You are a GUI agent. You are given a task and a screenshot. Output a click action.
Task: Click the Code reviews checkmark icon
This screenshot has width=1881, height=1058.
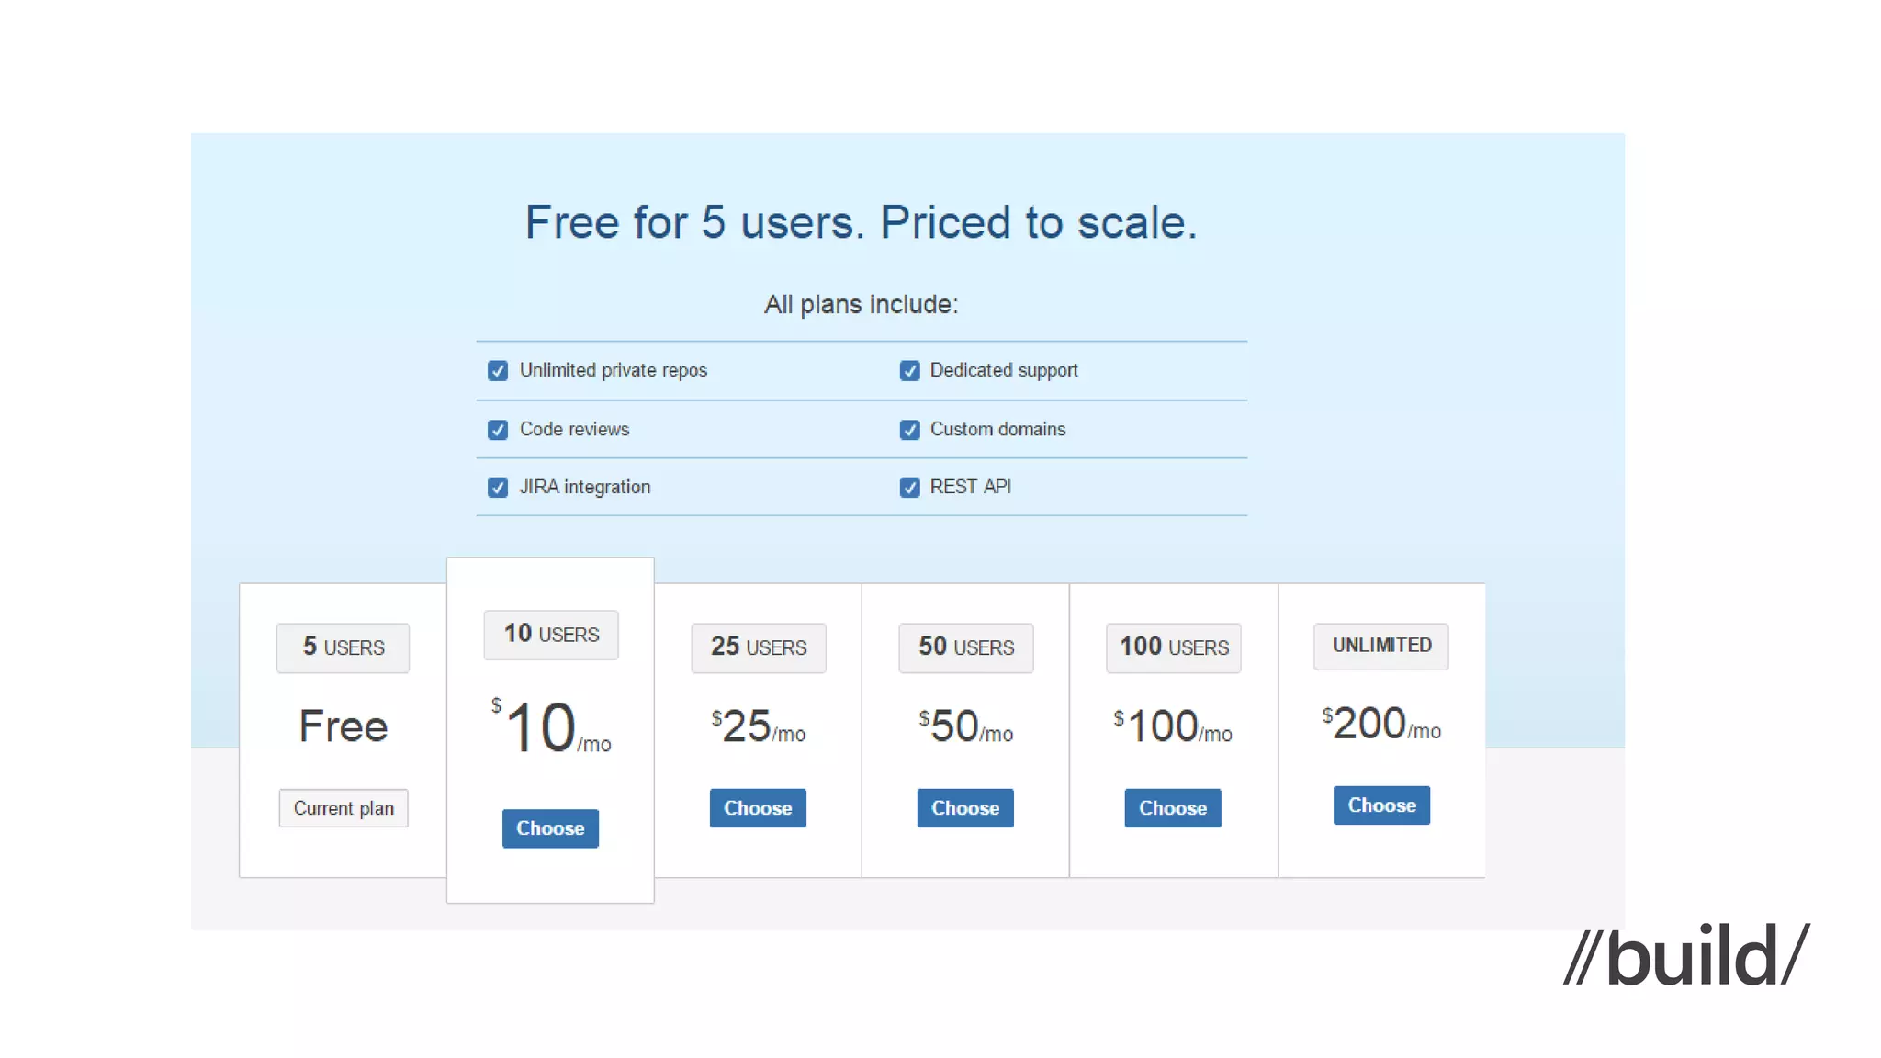(x=497, y=430)
